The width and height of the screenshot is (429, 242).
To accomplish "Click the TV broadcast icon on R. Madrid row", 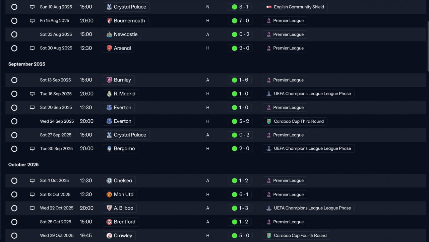I will pyautogui.click(x=32, y=94).
